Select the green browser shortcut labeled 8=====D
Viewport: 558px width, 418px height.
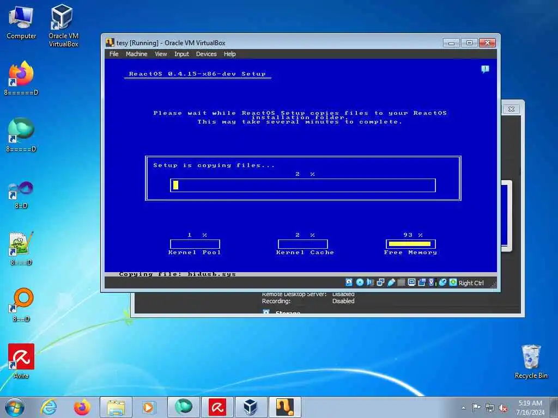point(21,135)
